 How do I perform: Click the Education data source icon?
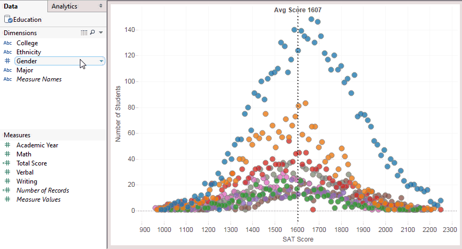[x=8, y=20]
